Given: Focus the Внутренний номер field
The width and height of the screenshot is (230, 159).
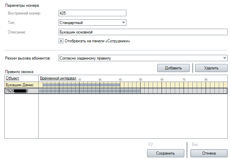Looking at the screenshot, I should click(x=92, y=13).
